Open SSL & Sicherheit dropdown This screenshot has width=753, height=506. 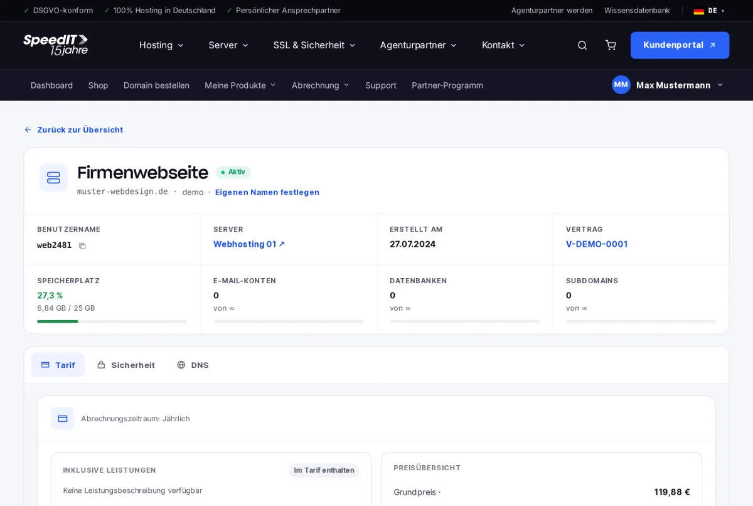(314, 45)
